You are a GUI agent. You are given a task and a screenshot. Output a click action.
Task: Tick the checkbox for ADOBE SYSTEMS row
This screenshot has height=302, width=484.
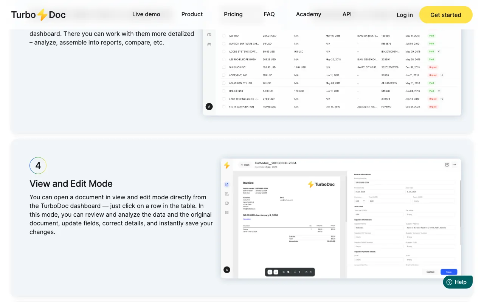tap(223, 51)
